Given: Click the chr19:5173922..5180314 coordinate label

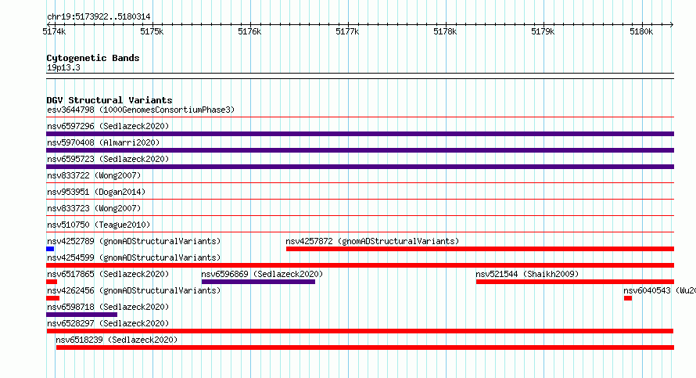Looking at the screenshot, I should [x=99, y=16].
